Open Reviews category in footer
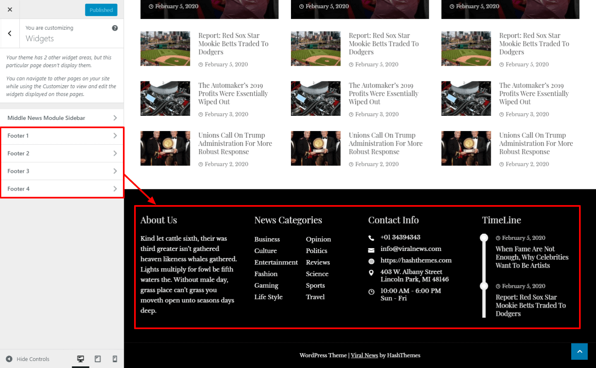 pos(318,263)
